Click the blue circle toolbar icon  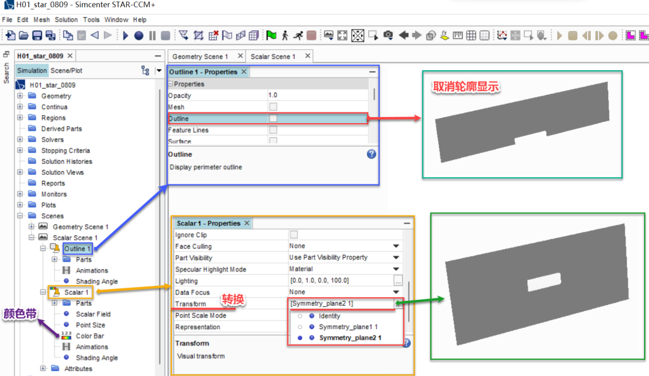tap(139, 35)
